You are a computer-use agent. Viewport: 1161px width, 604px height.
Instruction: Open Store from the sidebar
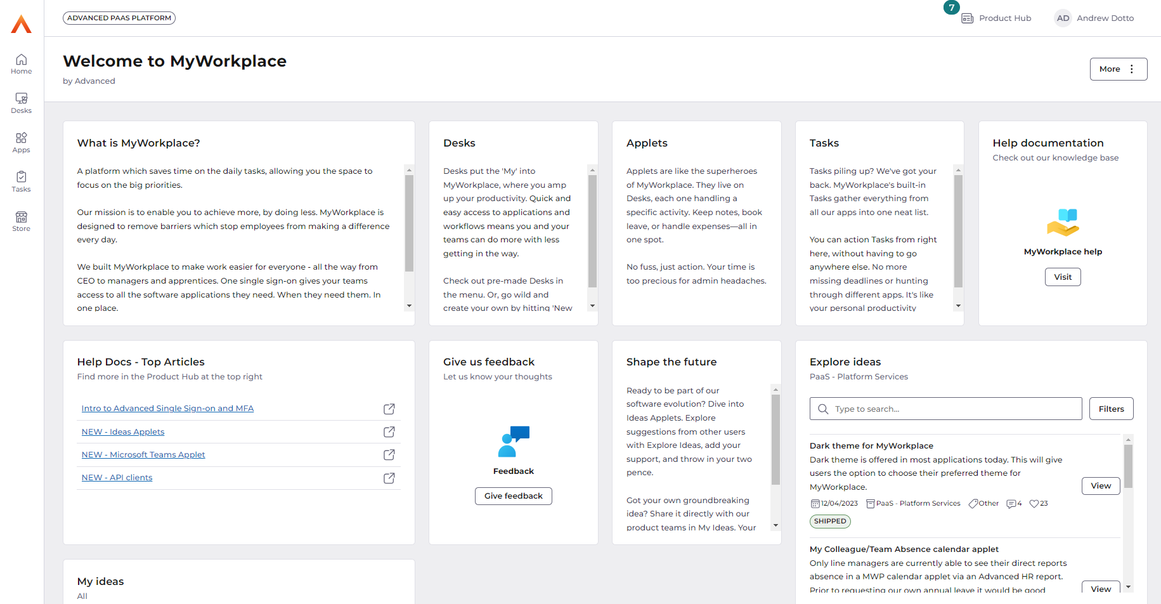click(x=21, y=221)
